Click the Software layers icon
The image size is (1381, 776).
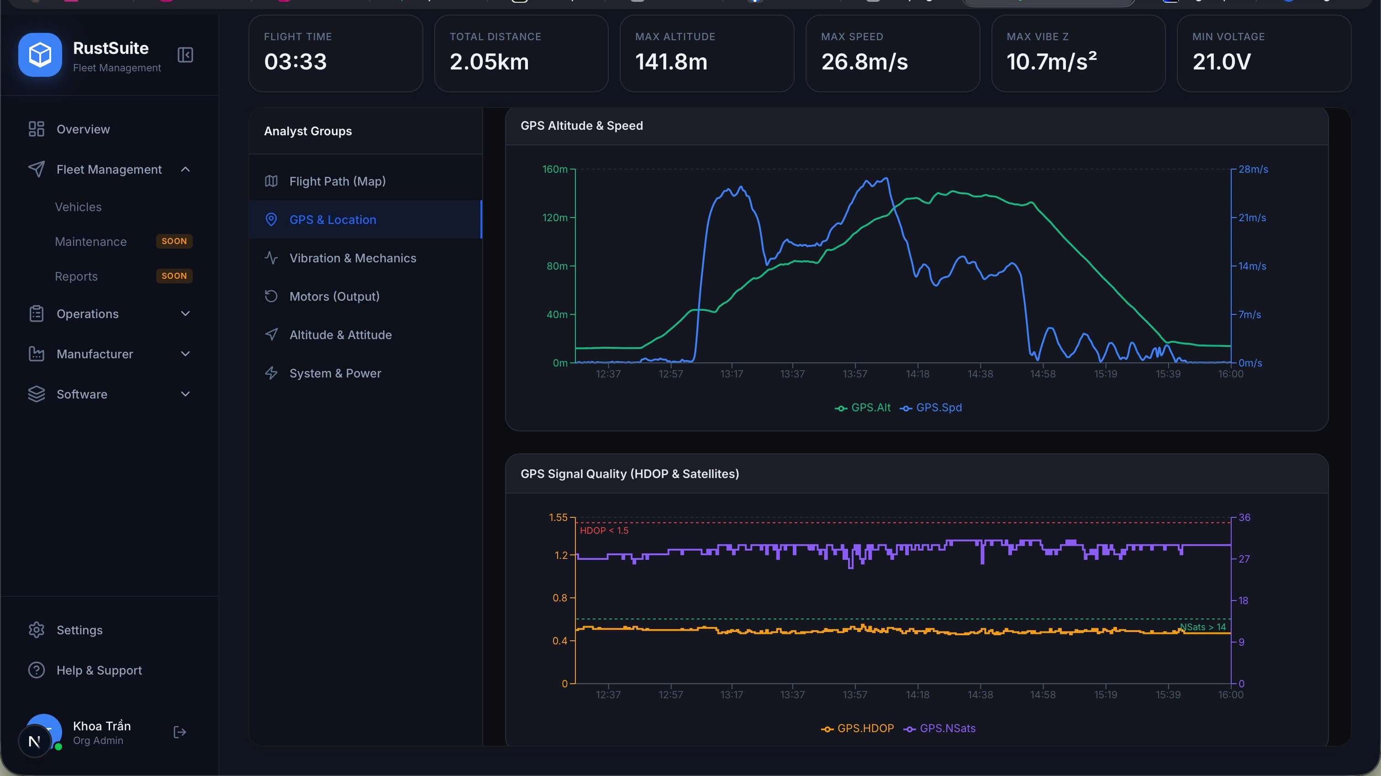click(37, 394)
